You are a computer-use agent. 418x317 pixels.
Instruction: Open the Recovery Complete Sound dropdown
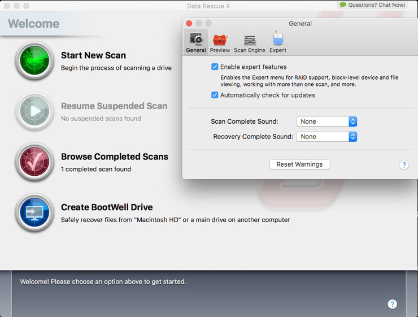tap(326, 137)
